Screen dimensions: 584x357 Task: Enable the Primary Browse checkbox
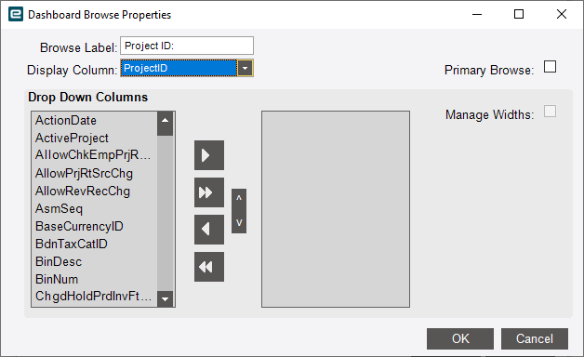550,67
